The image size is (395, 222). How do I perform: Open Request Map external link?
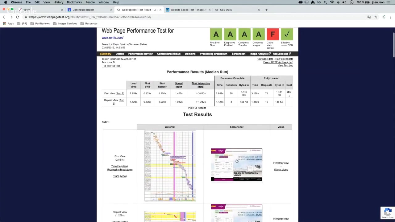coord(282,54)
